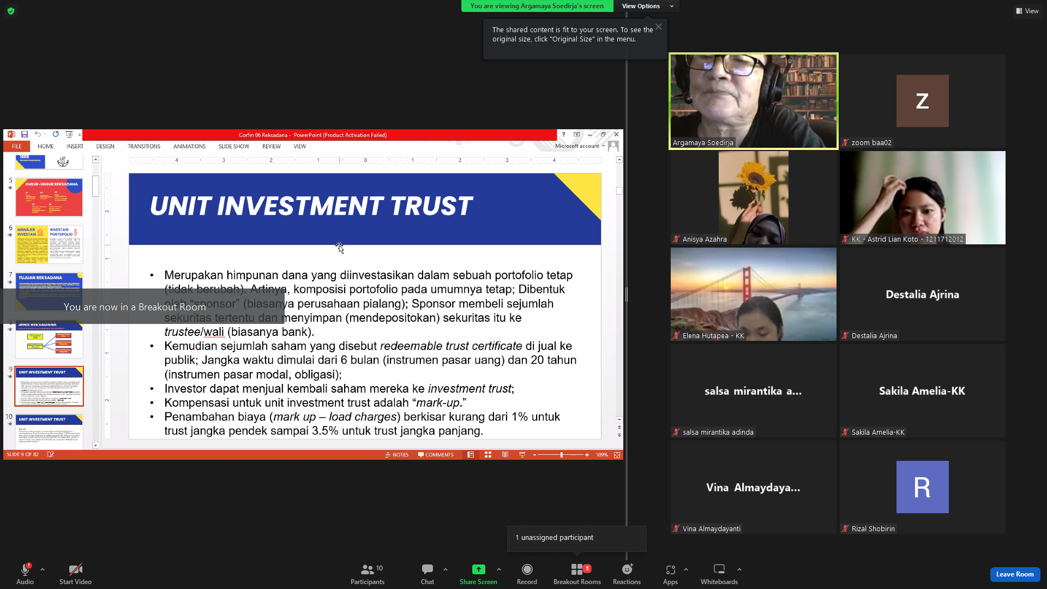Click the Audio microphone icon in Zoom toolbar

pos(25,569)
